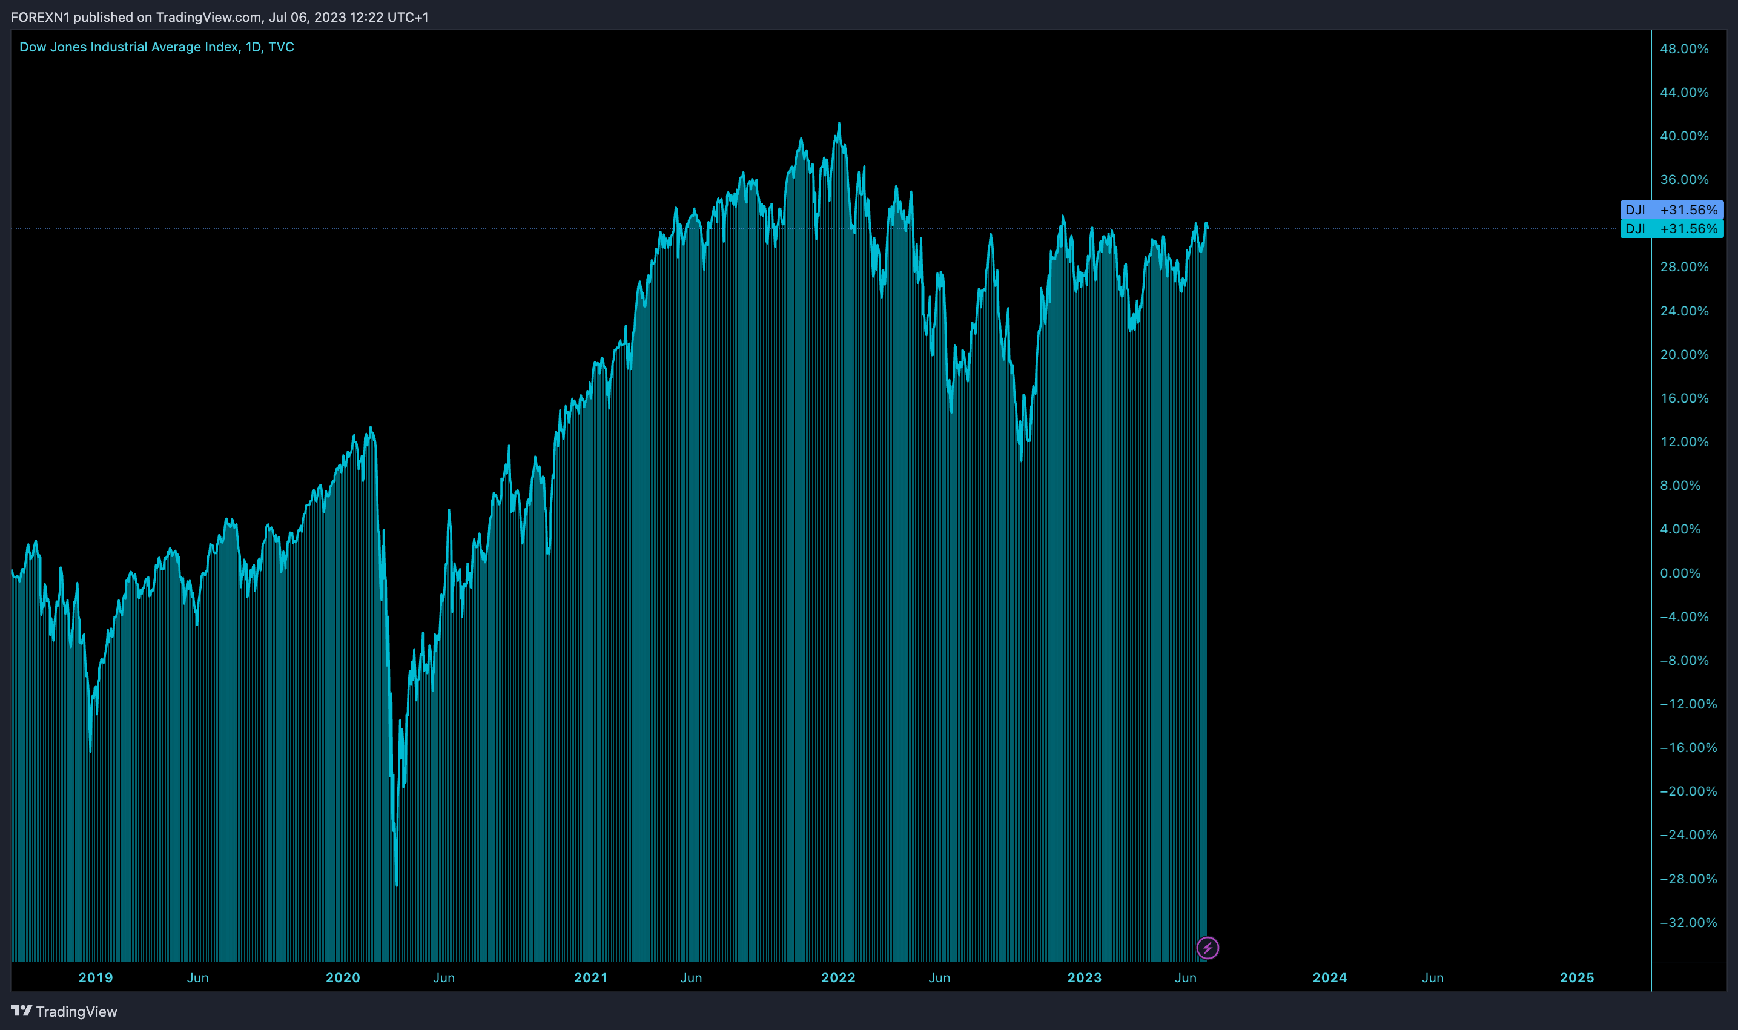Screen dimensions: 1738x1030
Task: Click the cyan DJI +31.56% price label
Action: [1672, 228]
